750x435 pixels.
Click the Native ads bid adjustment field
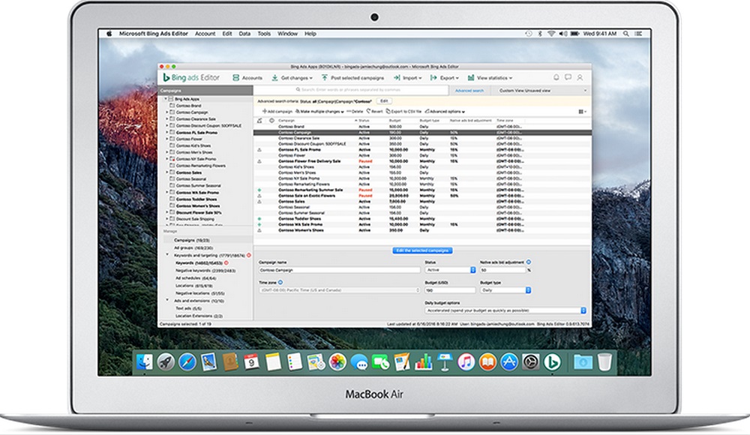click(502, 270)
